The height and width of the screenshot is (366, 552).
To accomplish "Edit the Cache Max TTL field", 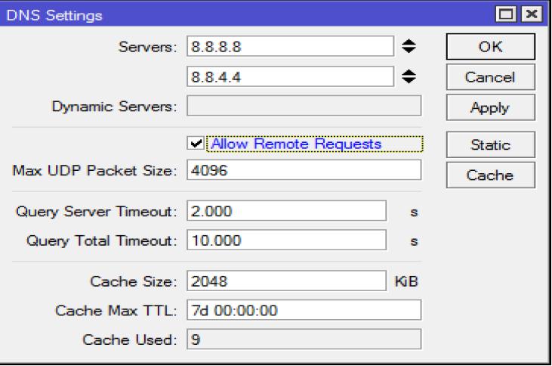I will (x=303, y=310).
